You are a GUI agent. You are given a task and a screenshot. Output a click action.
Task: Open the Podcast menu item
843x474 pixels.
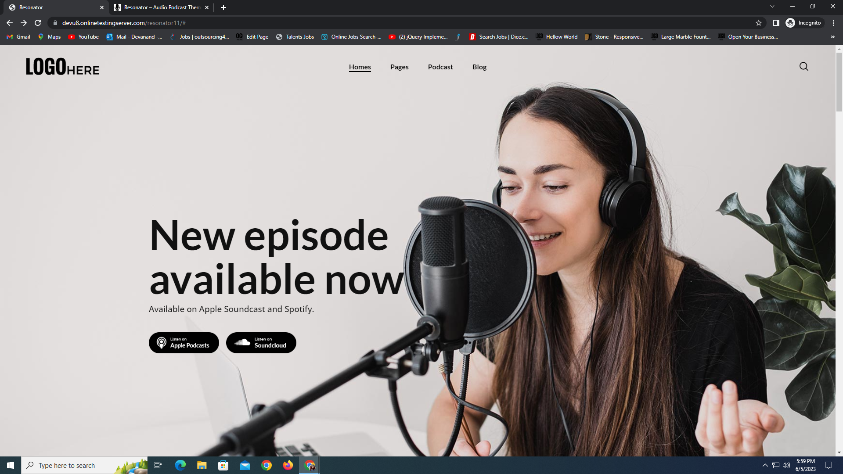coord(440,67)
